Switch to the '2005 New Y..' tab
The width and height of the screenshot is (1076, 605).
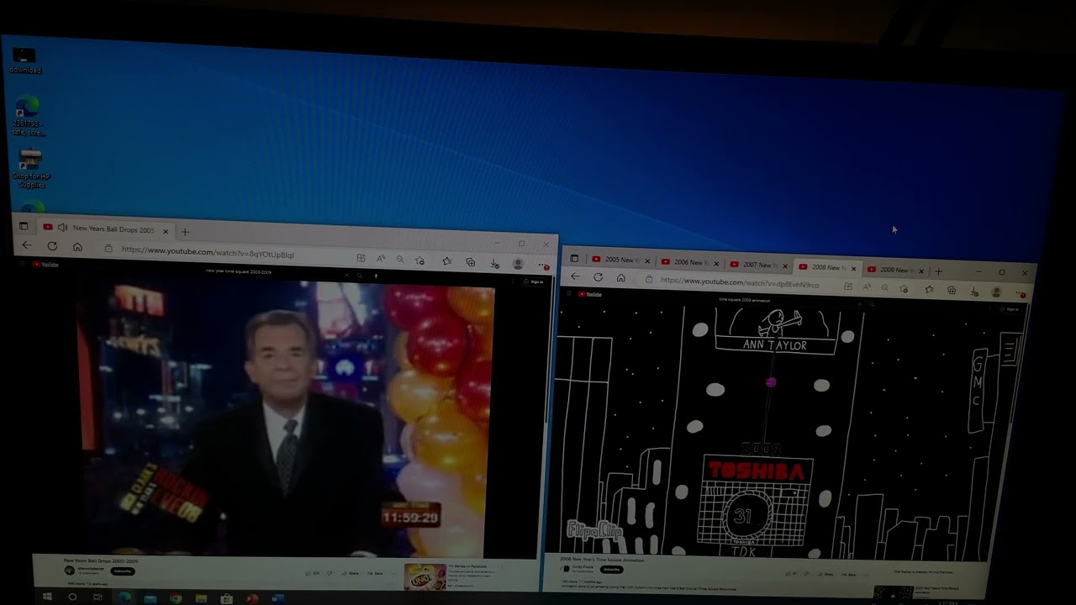[x=620, y=260]
